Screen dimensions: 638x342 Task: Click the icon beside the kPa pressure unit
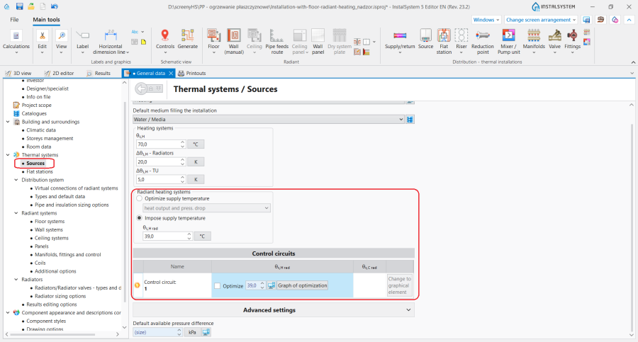(206, 332)
